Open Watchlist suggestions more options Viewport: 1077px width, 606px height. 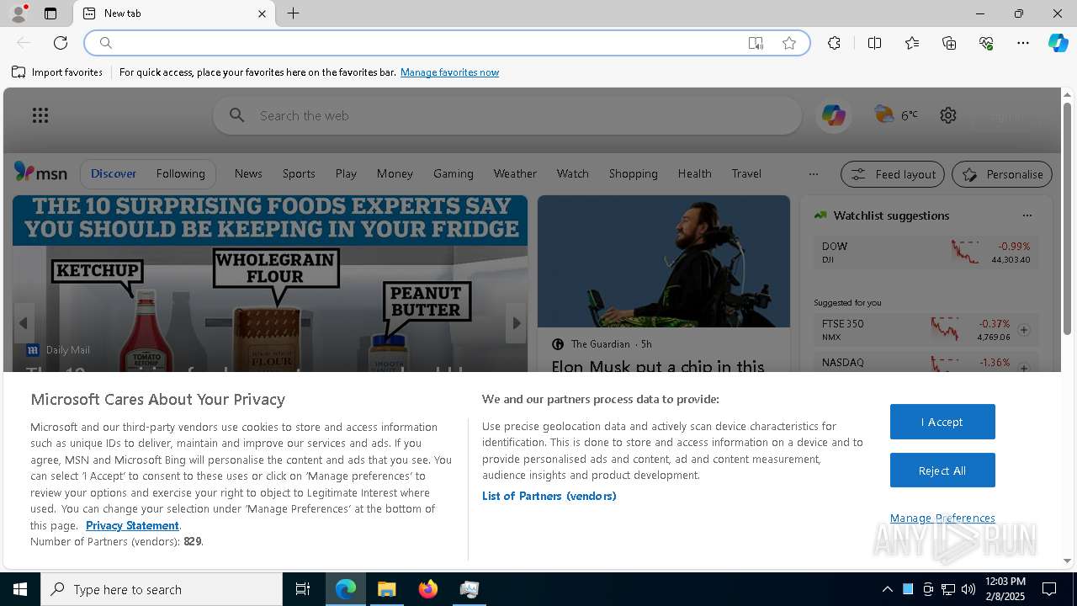point(1027,215)
